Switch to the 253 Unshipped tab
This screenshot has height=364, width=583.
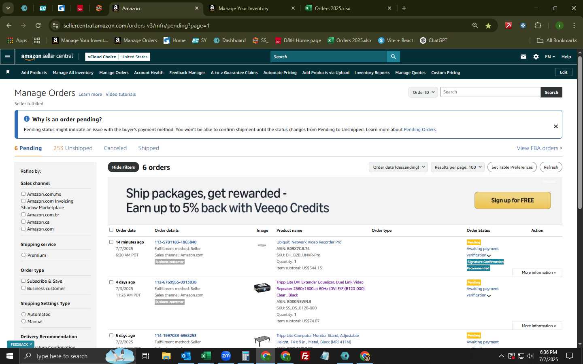(73, 148)
